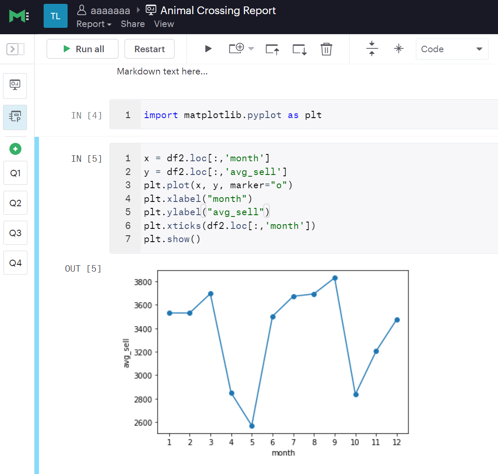Open query Q2
498x474 pixels.
click(x=15, y=203)
